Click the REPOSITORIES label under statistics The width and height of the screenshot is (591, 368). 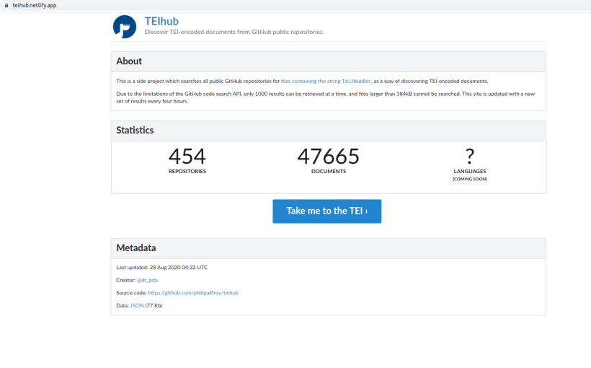[187, 172]
